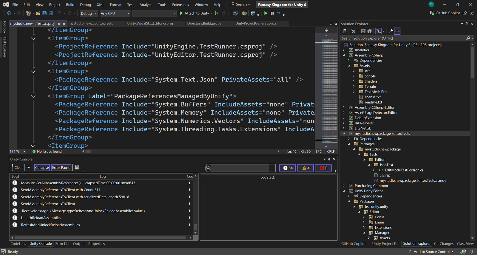The height and width of the screenshot is (255, 477).
Task: Click the GitHub Copilot icon
Action: [432, 13]
